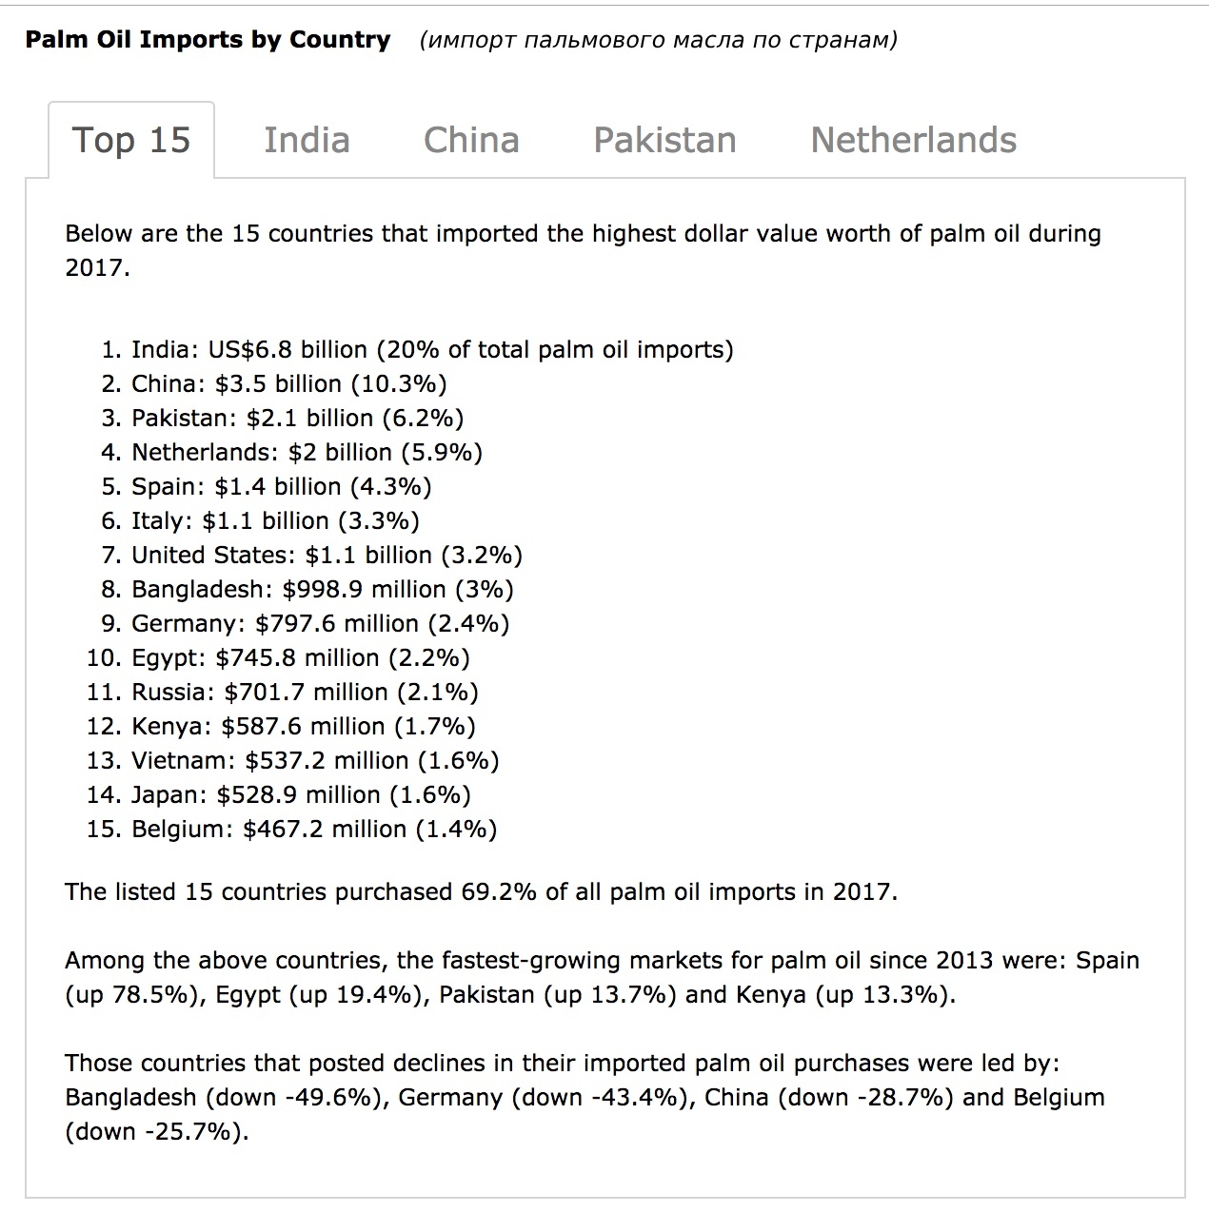Select the Pakistan tab
This screenshot has width=1209, height=1212.
664,140
